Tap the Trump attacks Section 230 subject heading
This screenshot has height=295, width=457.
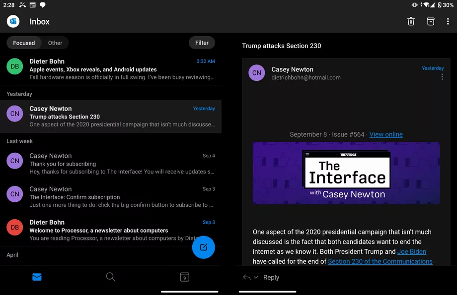[281, 46]
